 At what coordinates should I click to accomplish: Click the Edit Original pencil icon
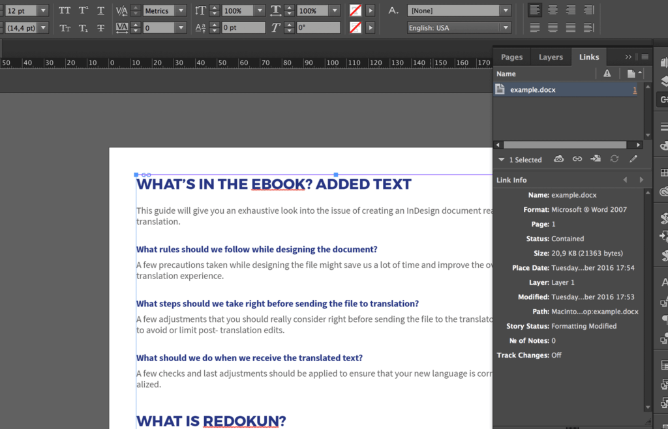[633, 158]
